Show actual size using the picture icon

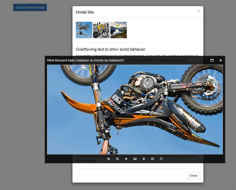(135, 159)
